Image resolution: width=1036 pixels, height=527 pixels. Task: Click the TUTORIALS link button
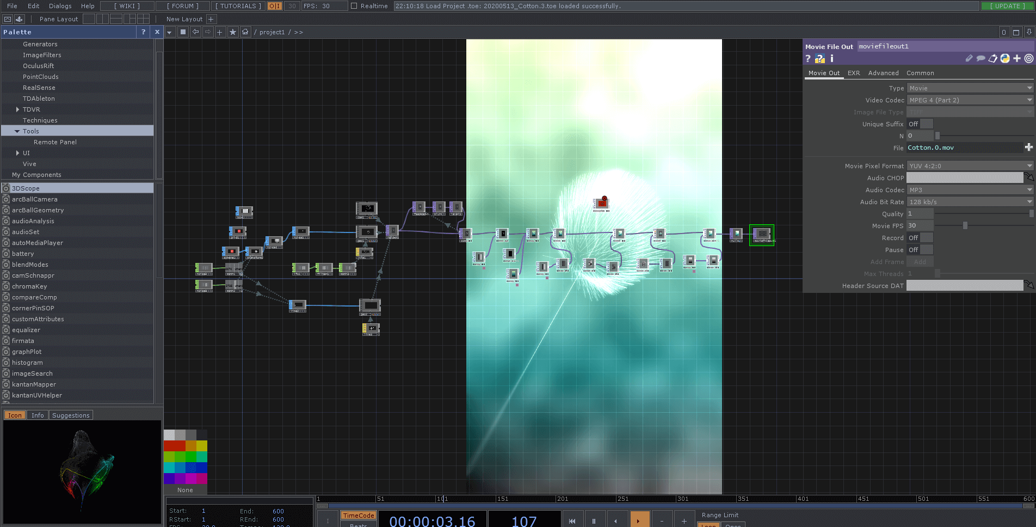coord(238,6)
